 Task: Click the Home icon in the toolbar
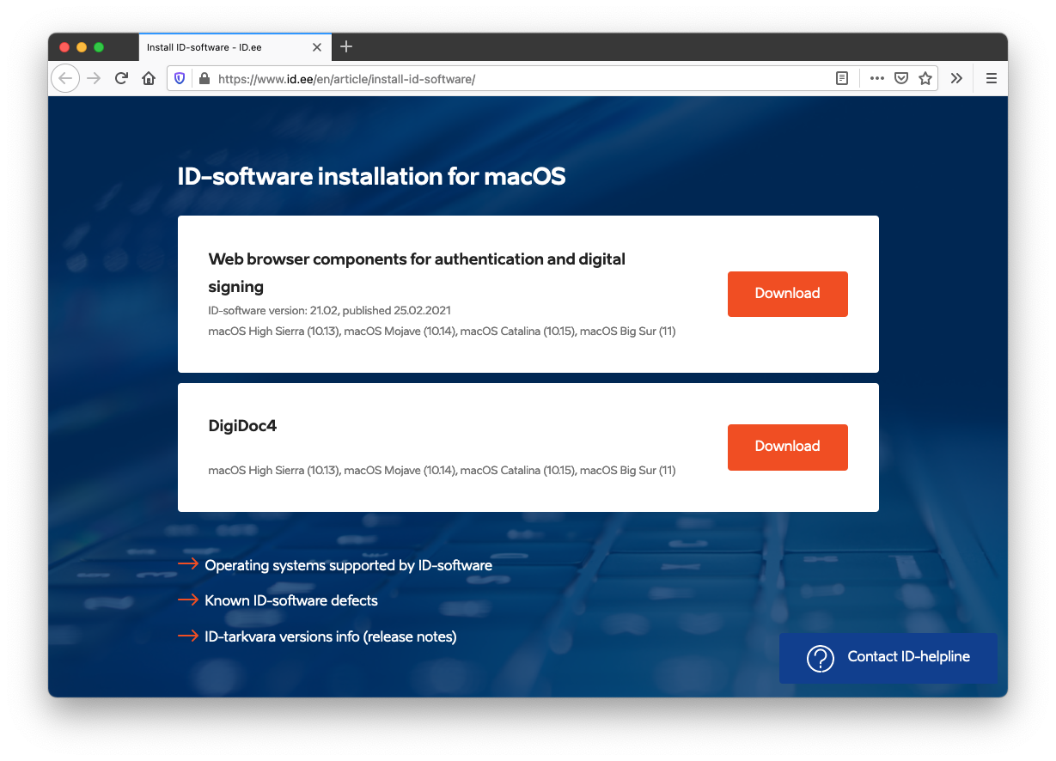coord(148,78)
